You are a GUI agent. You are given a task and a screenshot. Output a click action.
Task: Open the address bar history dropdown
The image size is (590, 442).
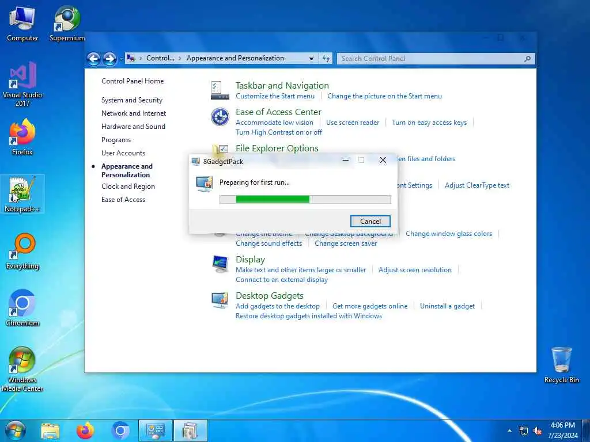(312, 58)
